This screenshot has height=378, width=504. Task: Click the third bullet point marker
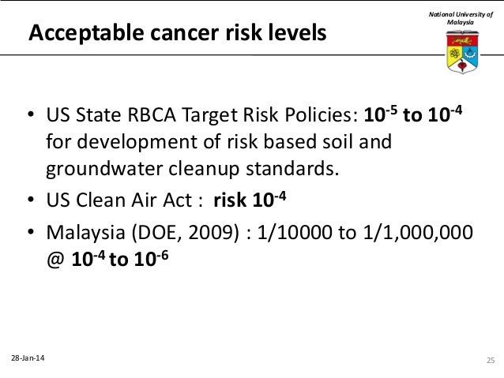coord(31,231)
